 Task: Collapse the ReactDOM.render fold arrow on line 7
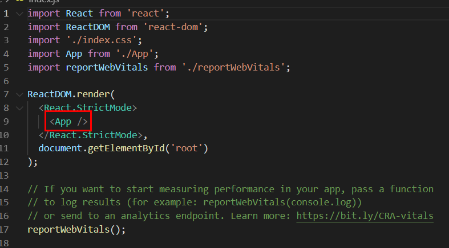(19, 94)
